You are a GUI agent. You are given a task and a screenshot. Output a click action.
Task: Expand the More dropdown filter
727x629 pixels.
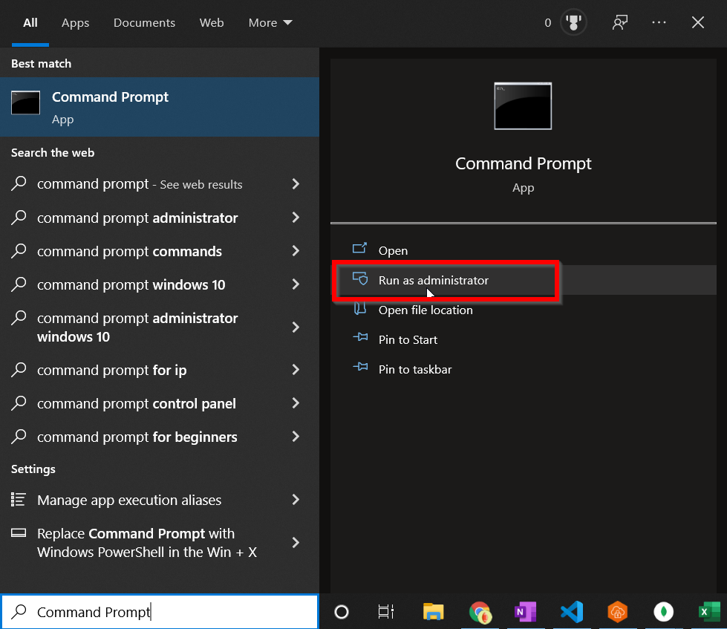(270, 23)
